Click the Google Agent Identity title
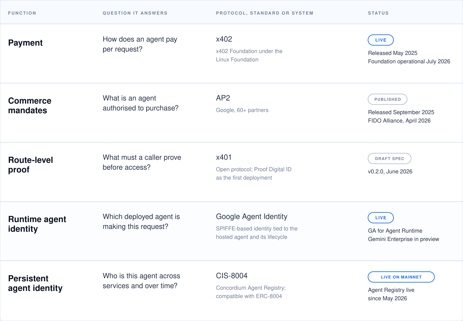Screen dimensions: 463x321 pos(252,216)
